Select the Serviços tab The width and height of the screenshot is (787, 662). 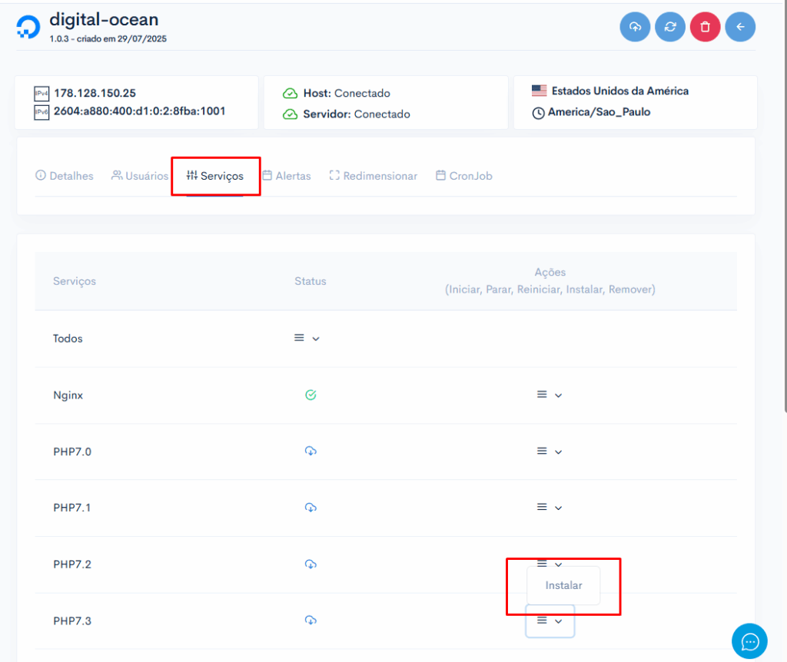tap(215, 176)
